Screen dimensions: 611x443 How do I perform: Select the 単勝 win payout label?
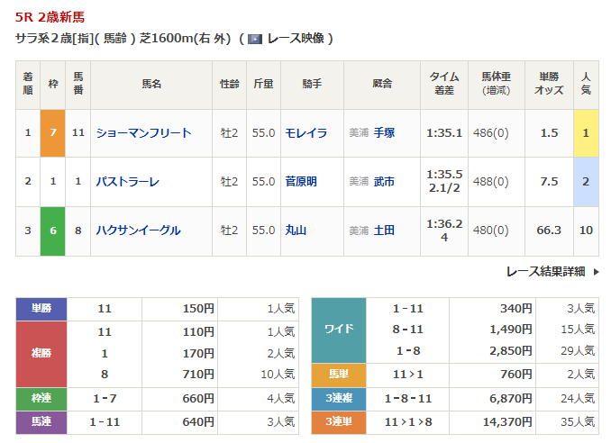click(41, 309)
